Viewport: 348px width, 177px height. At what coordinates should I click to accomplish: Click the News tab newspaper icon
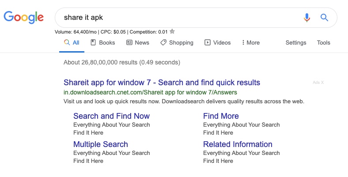(129, 42)
